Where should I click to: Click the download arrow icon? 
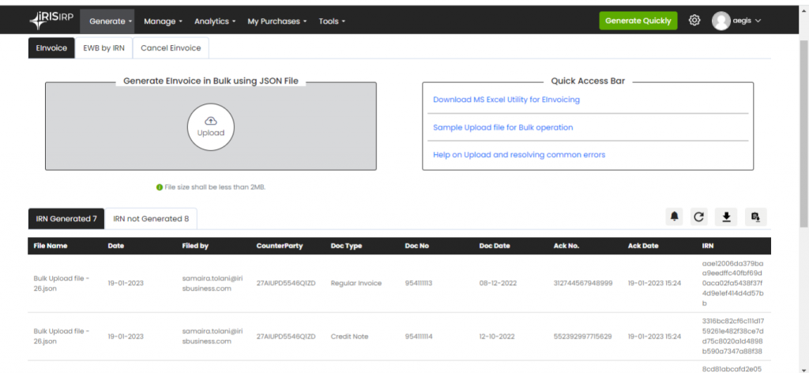coord(726,217)
